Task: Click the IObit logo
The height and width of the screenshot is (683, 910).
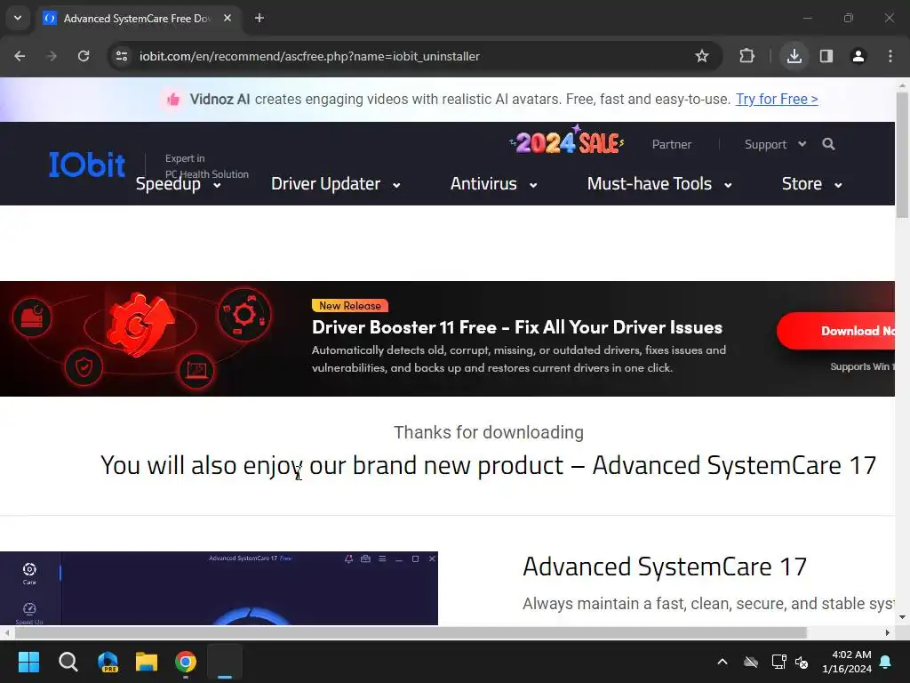Action: pos(86,165)
